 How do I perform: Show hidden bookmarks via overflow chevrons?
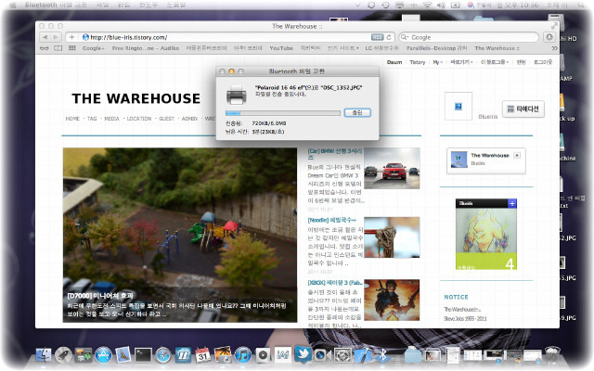coord(554,48)
